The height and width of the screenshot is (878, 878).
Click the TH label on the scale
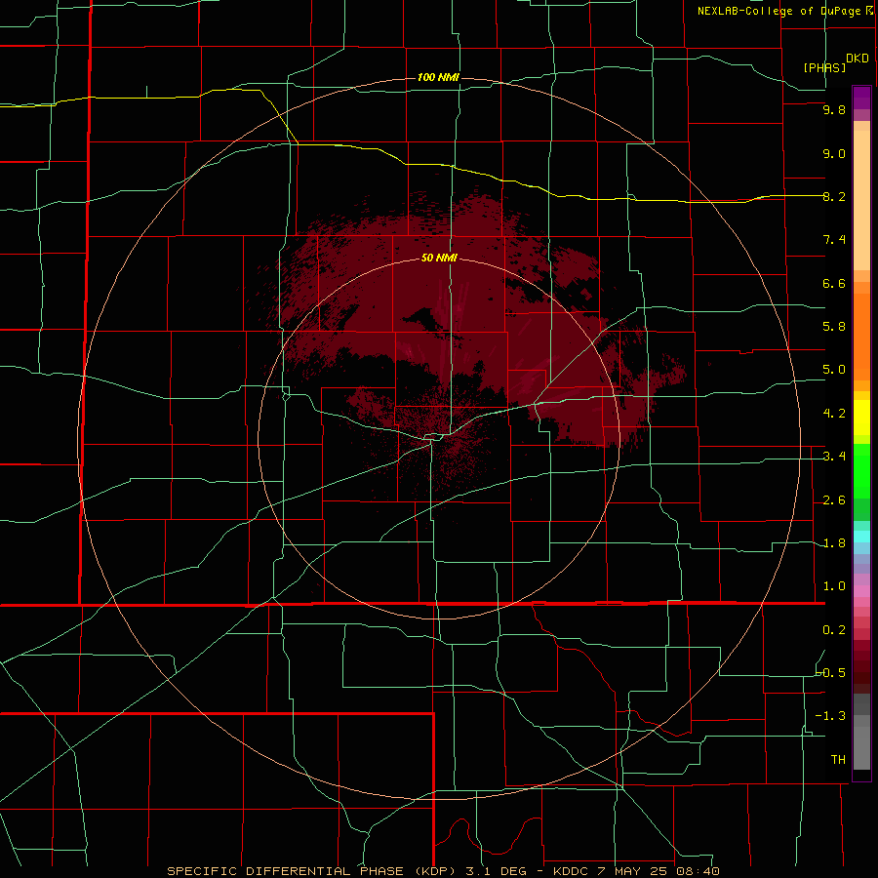coord(838,760)
